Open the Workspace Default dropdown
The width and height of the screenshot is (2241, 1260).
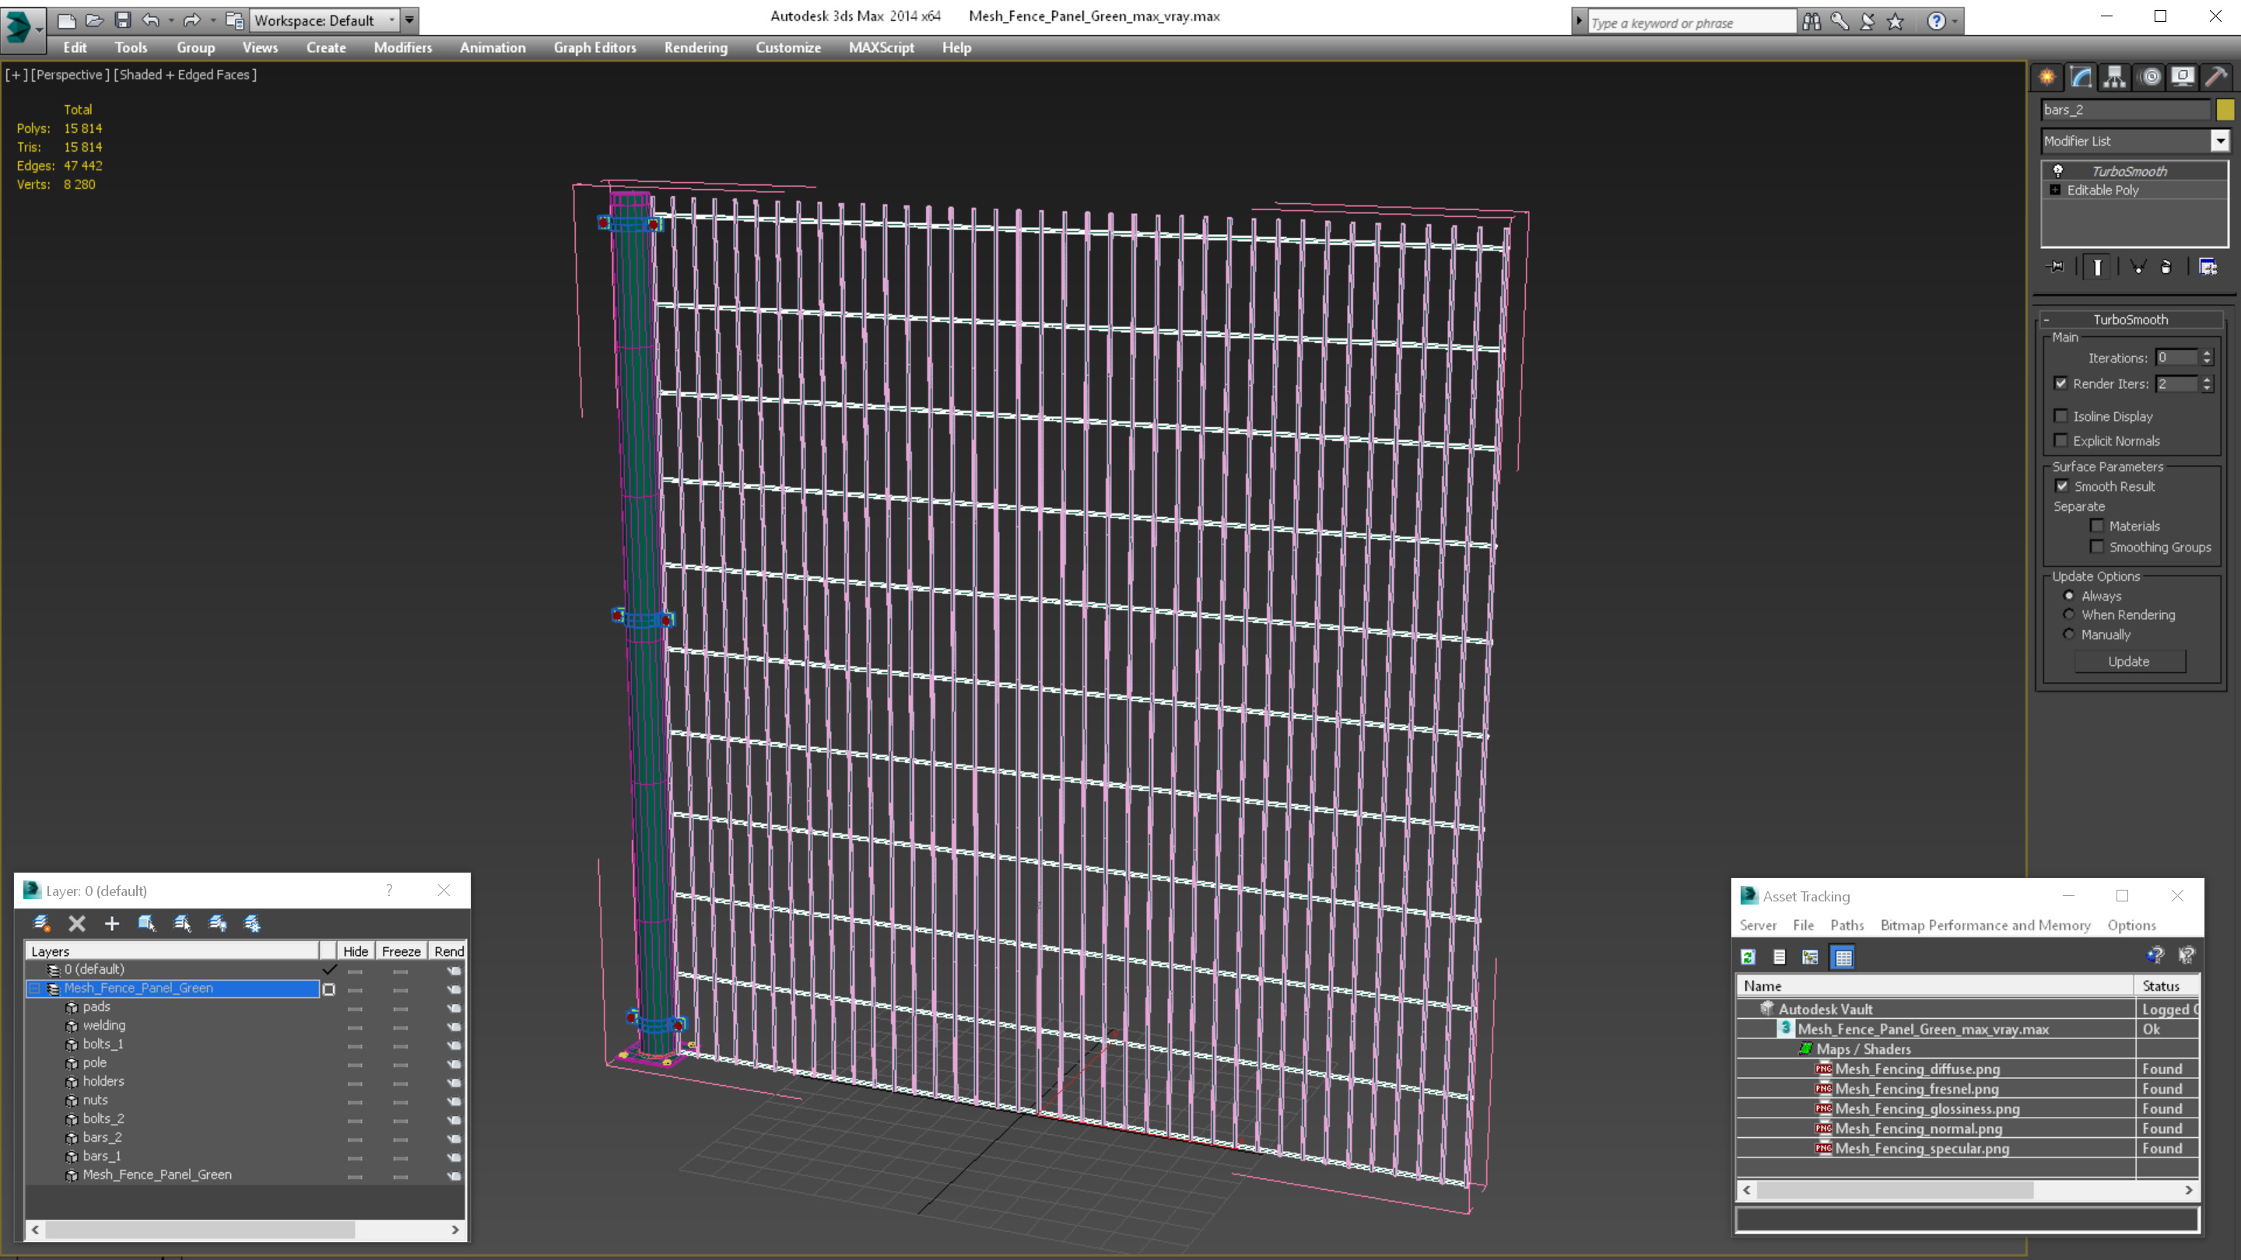click(392, 20)
